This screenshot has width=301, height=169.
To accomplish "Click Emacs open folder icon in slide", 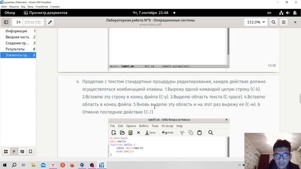I will 122,132.
